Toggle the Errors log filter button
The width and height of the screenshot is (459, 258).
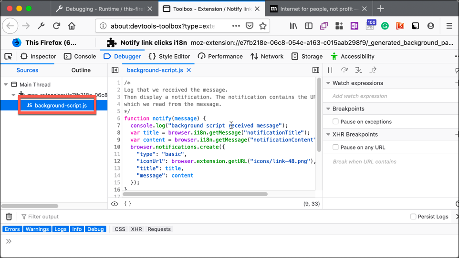coord(12,229)
